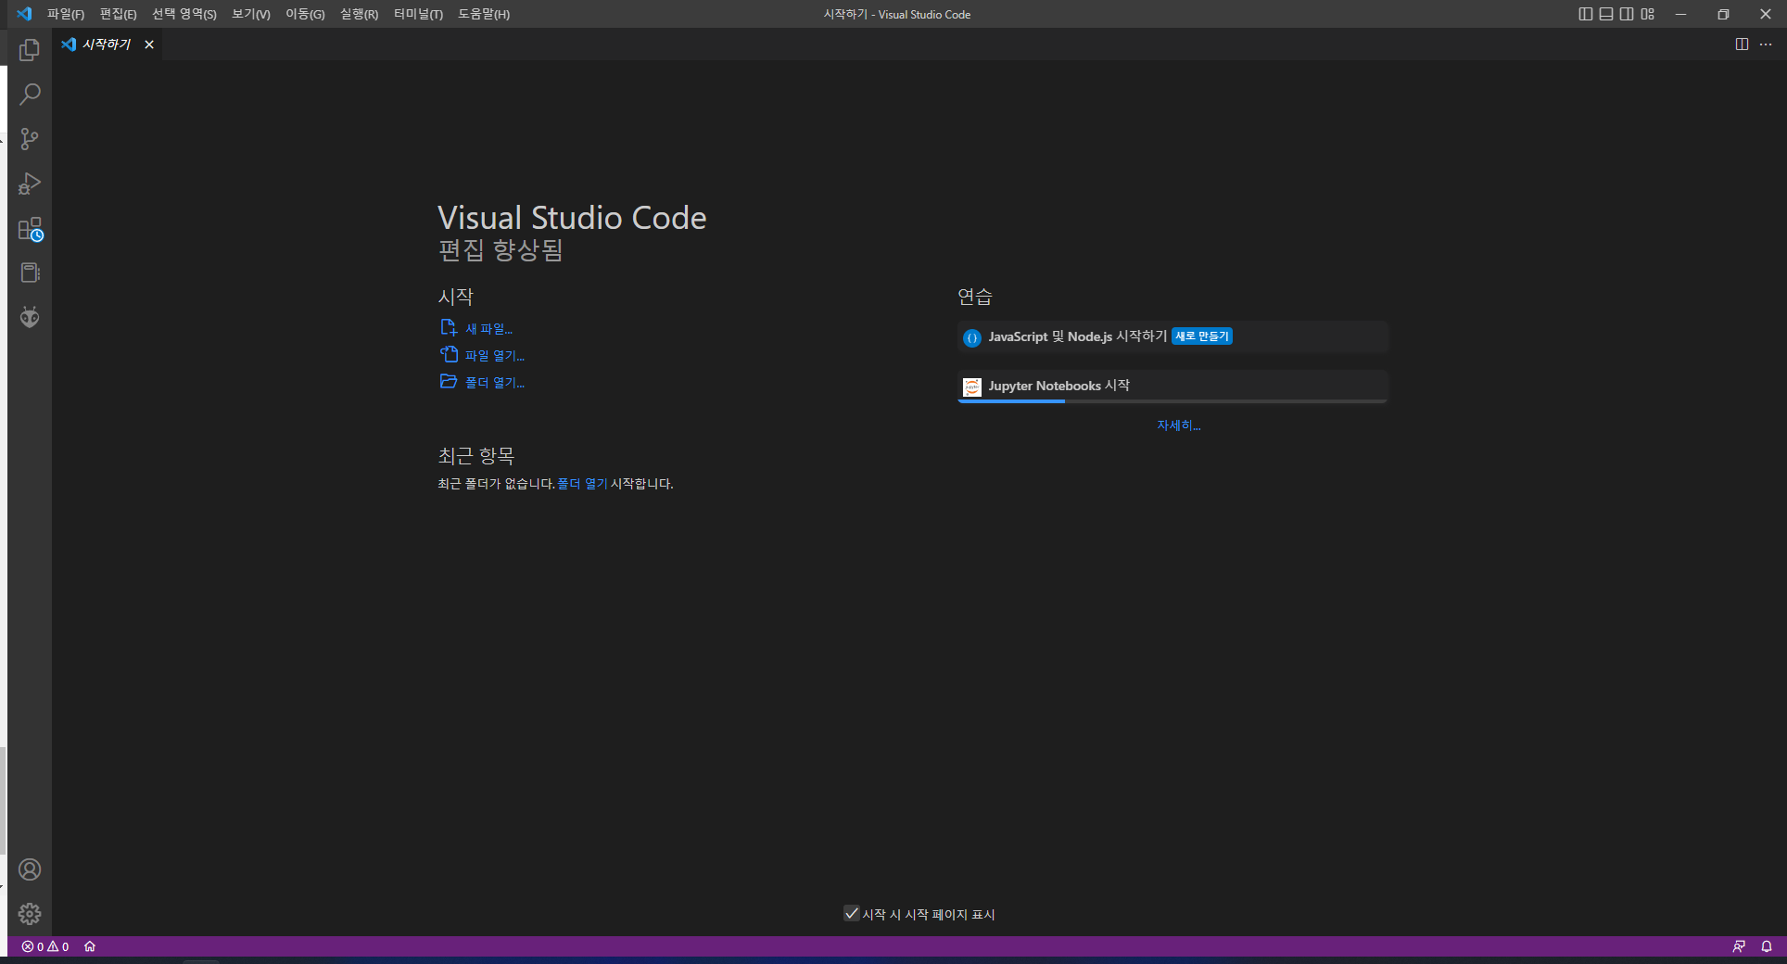
Task: Open the Accounts menu icon
Action: 30,869
